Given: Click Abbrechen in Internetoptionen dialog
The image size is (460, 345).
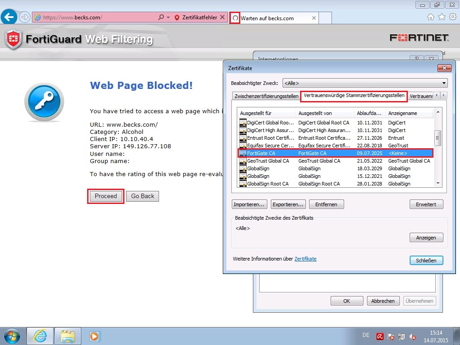Looking at the screenshot, I should click(x=383, y=301).
